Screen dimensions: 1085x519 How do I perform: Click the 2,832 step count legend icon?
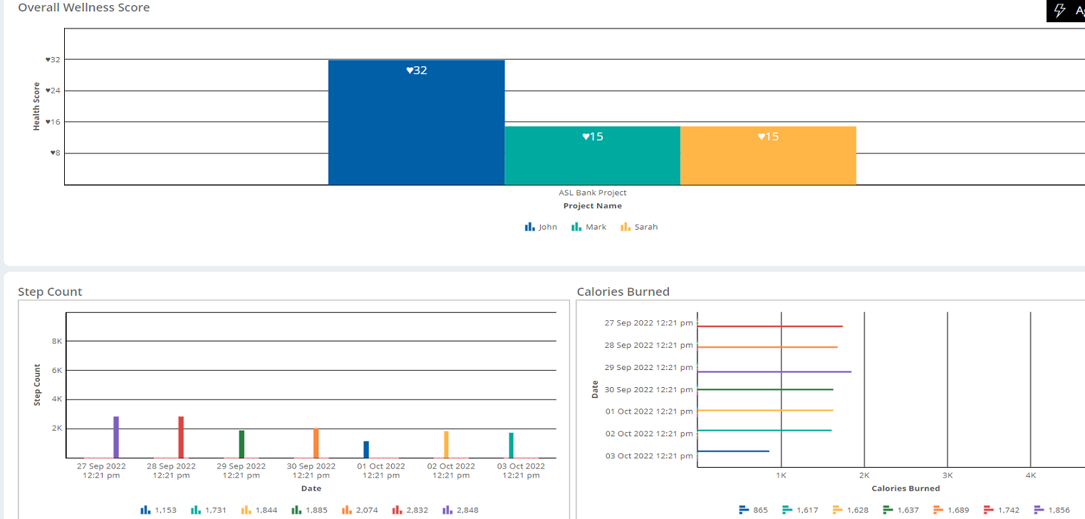coord(397,510)
